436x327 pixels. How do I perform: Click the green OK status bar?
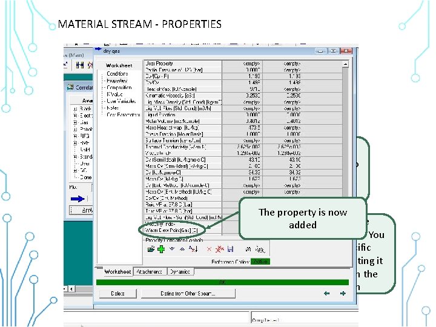(x=222, y=282)
